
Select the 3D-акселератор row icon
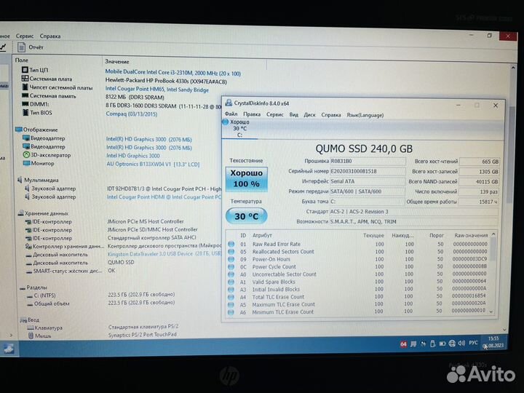pos(26,155)
